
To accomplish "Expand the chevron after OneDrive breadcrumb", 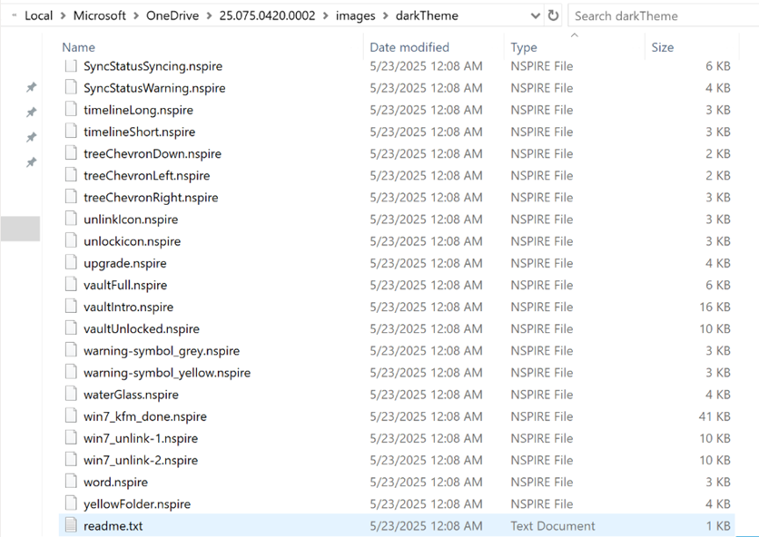I will click(209, 15).
